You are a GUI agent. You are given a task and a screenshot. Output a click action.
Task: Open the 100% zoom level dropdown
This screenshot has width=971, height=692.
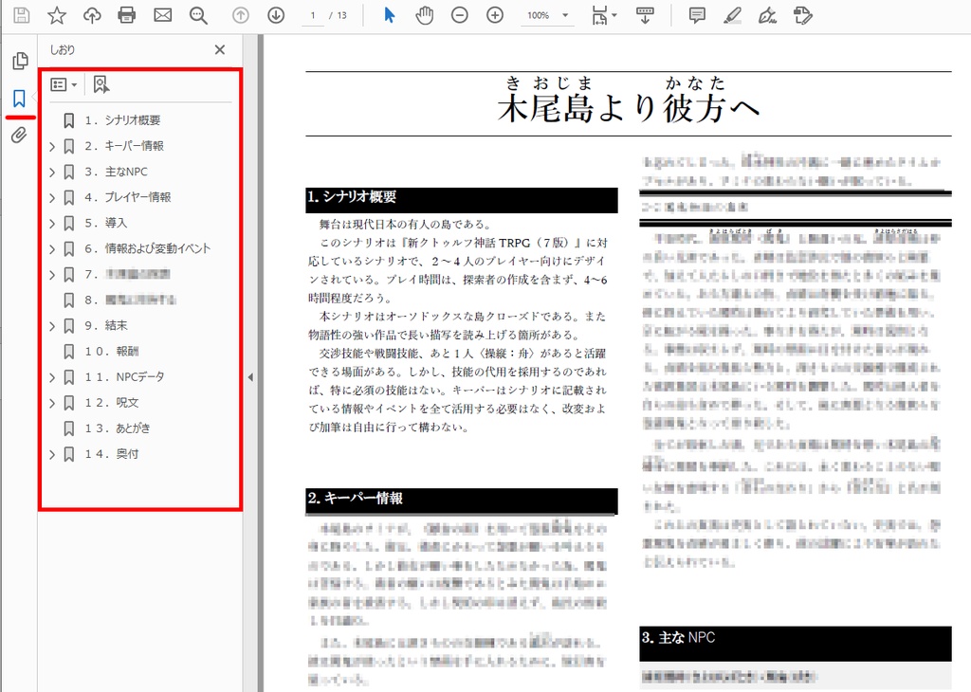click(547, 15)
